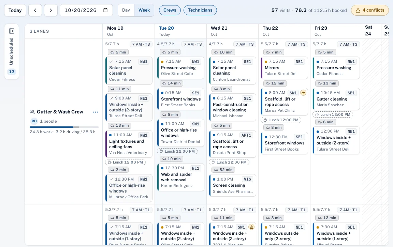Click the 2 min drive chip on Monday
This screenshot has width=393, height=247.
point(118,170)
